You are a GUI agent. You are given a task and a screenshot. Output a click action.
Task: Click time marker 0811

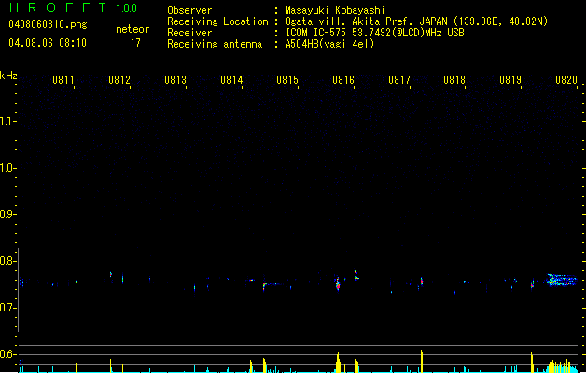pyautogui.click(x=63, y=80)
